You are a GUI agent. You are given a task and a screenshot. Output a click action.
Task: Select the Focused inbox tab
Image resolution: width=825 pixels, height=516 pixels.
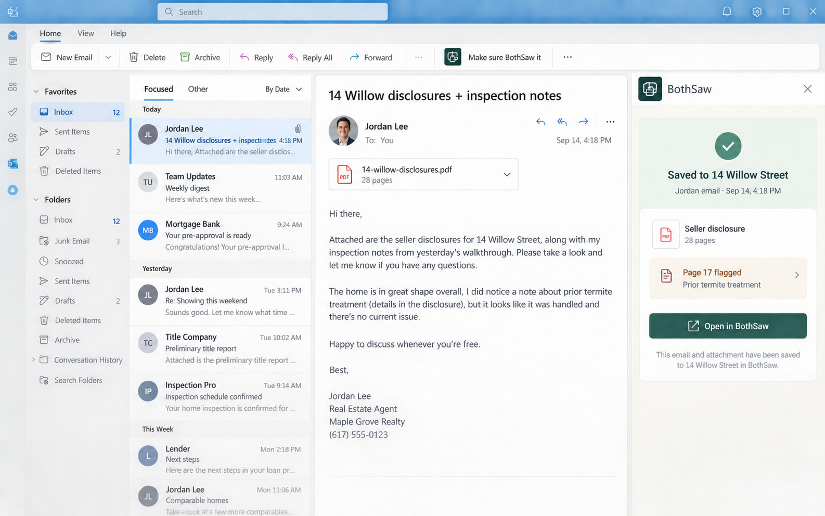click(159, 89)
